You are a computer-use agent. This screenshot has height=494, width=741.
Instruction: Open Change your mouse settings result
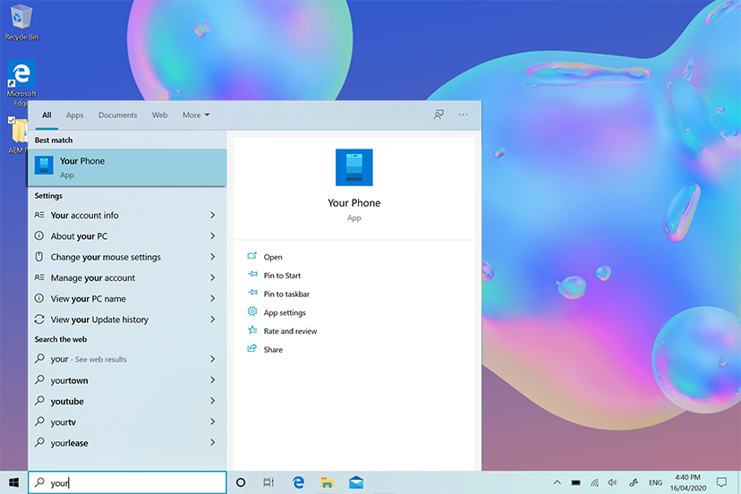point(127,257)
